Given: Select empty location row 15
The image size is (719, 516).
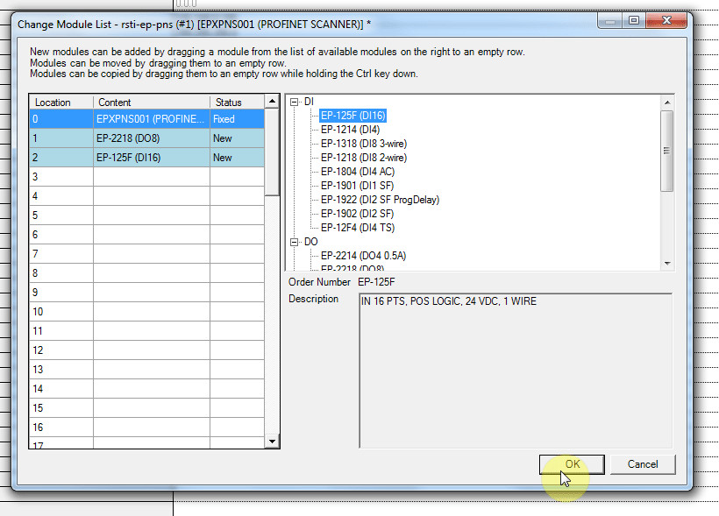Looking at the screenshot, I should coord(146,408).
